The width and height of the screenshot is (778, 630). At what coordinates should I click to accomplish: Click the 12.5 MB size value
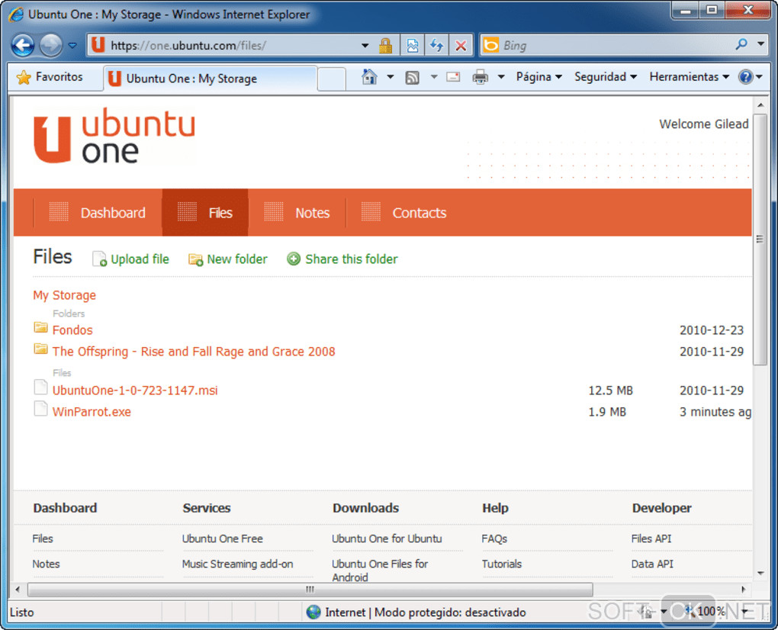point(610,391)
